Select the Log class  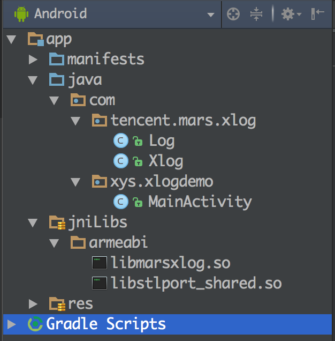(162, 142)
